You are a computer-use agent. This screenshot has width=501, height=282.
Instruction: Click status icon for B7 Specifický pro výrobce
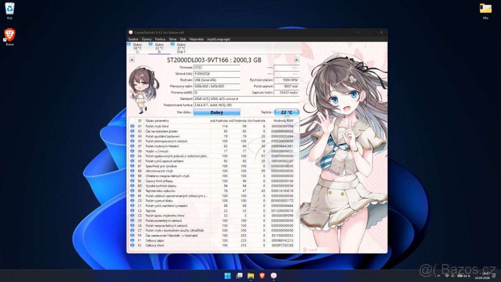click(132, 166)
